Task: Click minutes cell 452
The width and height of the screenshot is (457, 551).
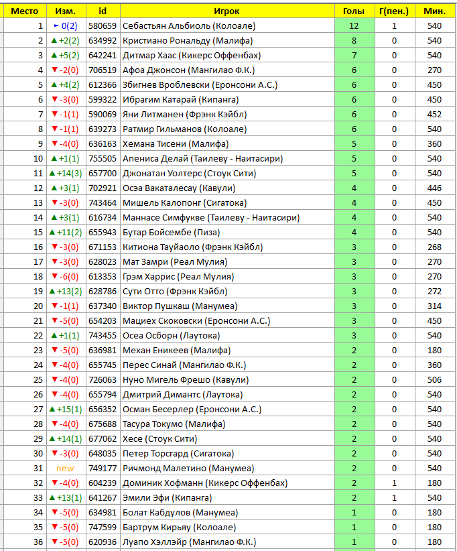Action: pyautogui.click(x=434, y=115)
